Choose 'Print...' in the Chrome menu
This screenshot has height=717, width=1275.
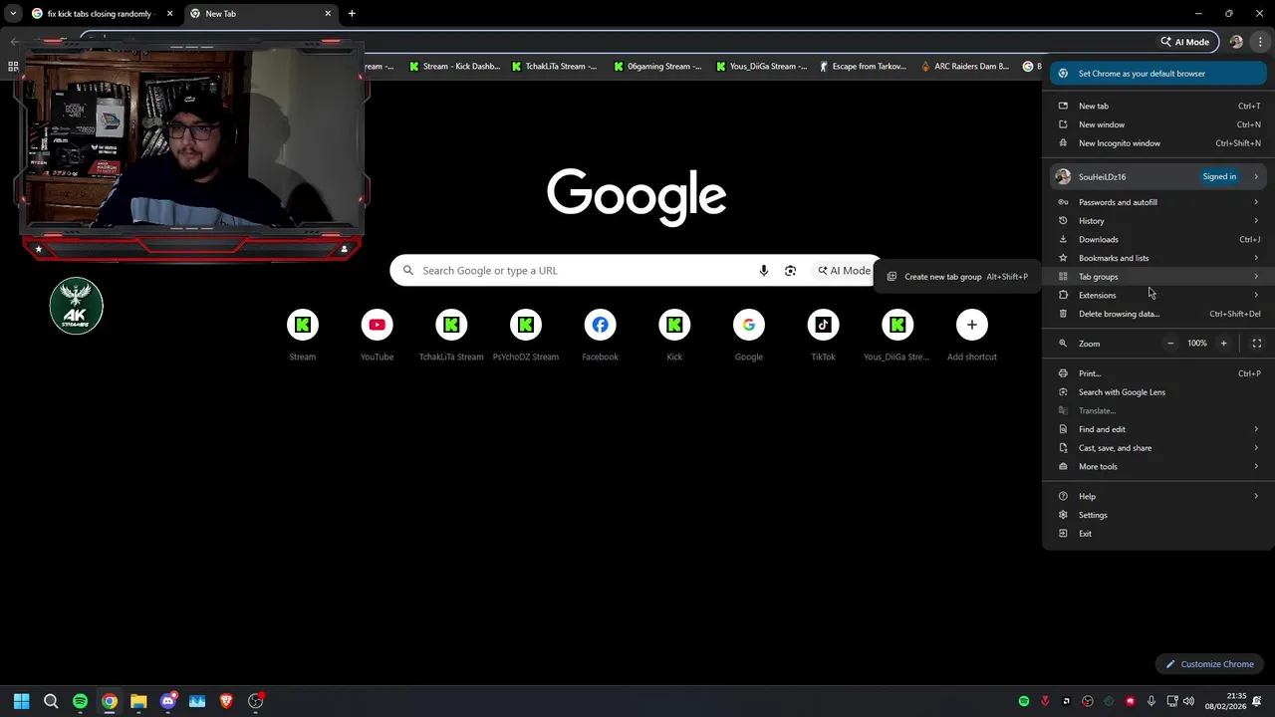pos(1158,373)
